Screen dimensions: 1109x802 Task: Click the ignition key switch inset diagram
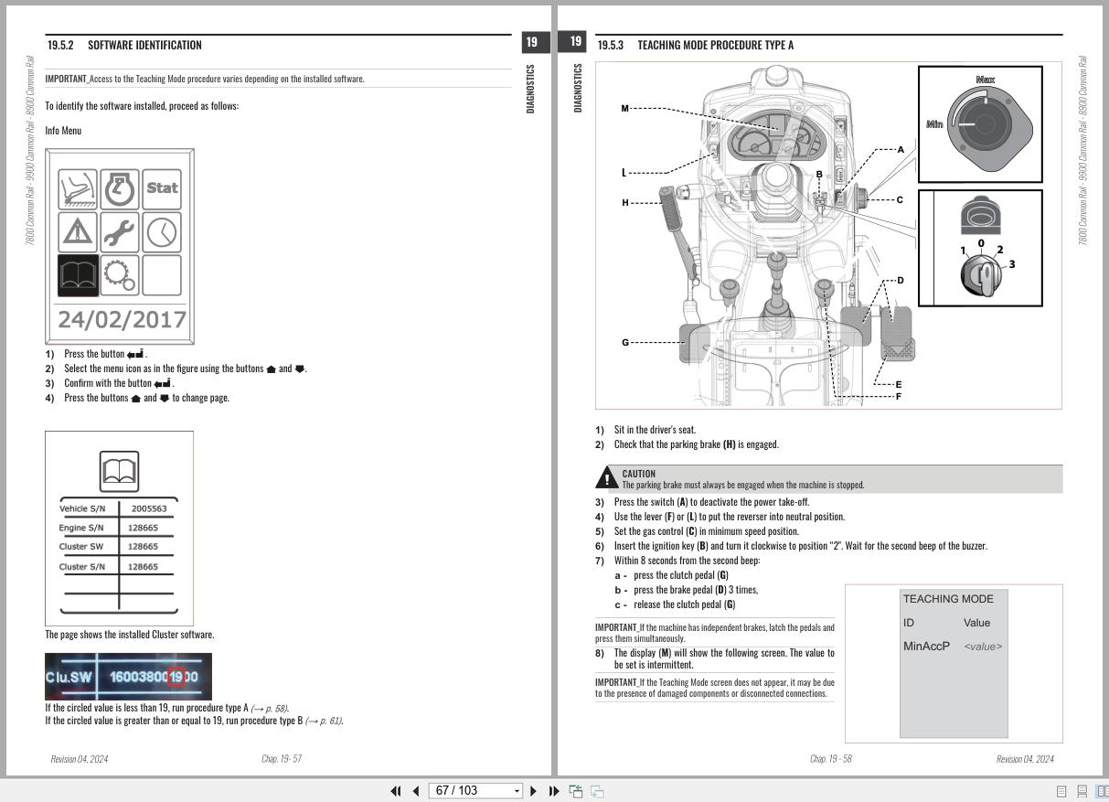980,247
